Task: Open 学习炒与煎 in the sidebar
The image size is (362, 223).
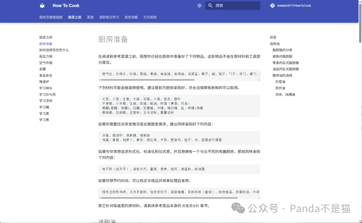Action: point(47,94)
